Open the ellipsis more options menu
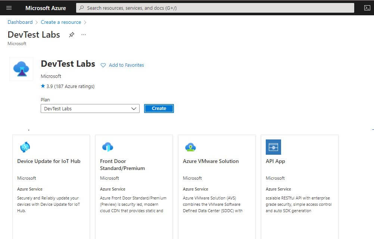The image size is (374, 239). [84, 35]
